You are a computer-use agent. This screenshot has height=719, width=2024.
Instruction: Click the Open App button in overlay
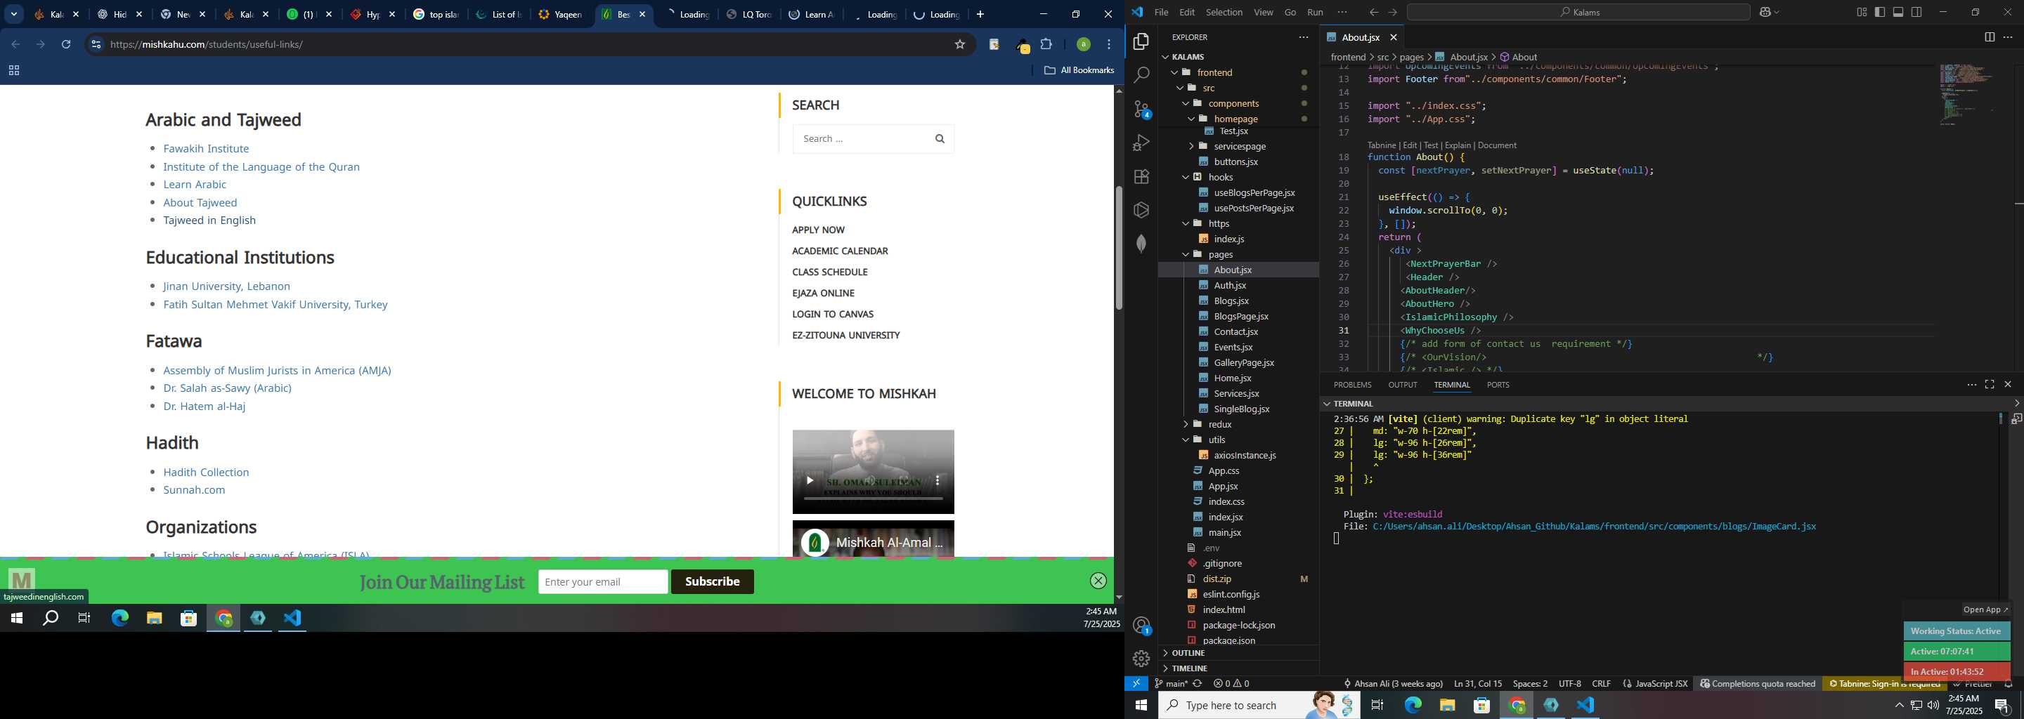(x=1985, y=610)
